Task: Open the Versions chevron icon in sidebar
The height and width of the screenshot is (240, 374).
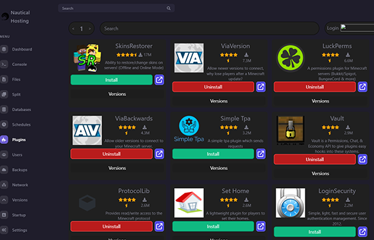Action: coord(4,200)
